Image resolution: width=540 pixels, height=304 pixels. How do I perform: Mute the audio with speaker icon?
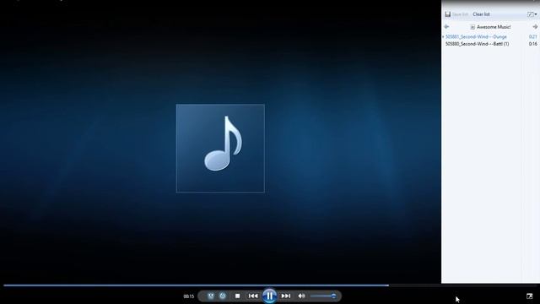(301, 296)
